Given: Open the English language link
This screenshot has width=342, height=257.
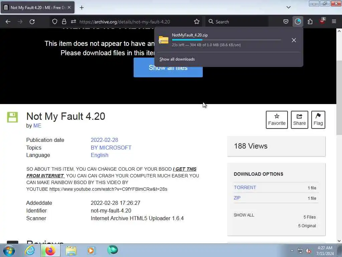Looking at the screenshot, I should click(x=100, y=155).
